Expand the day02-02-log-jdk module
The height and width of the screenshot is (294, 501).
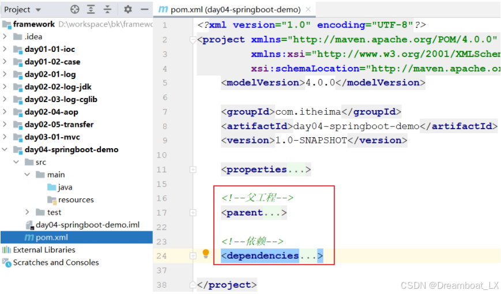point(5,86)
